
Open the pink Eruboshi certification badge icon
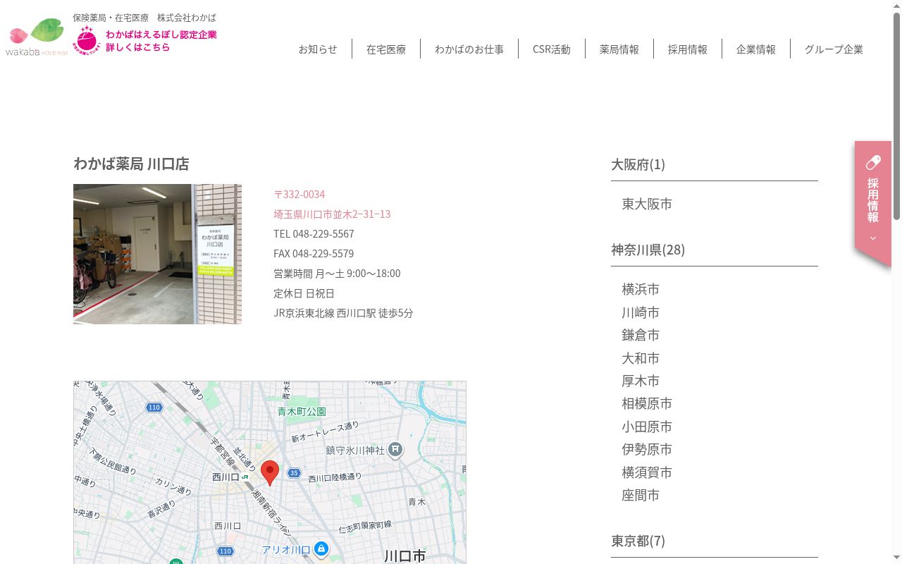(x=87, y=39)
